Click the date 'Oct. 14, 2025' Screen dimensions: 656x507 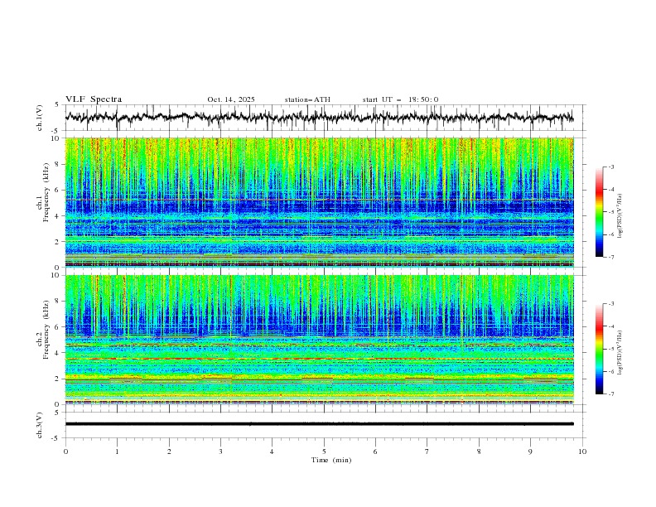click(x=231, y=99)
